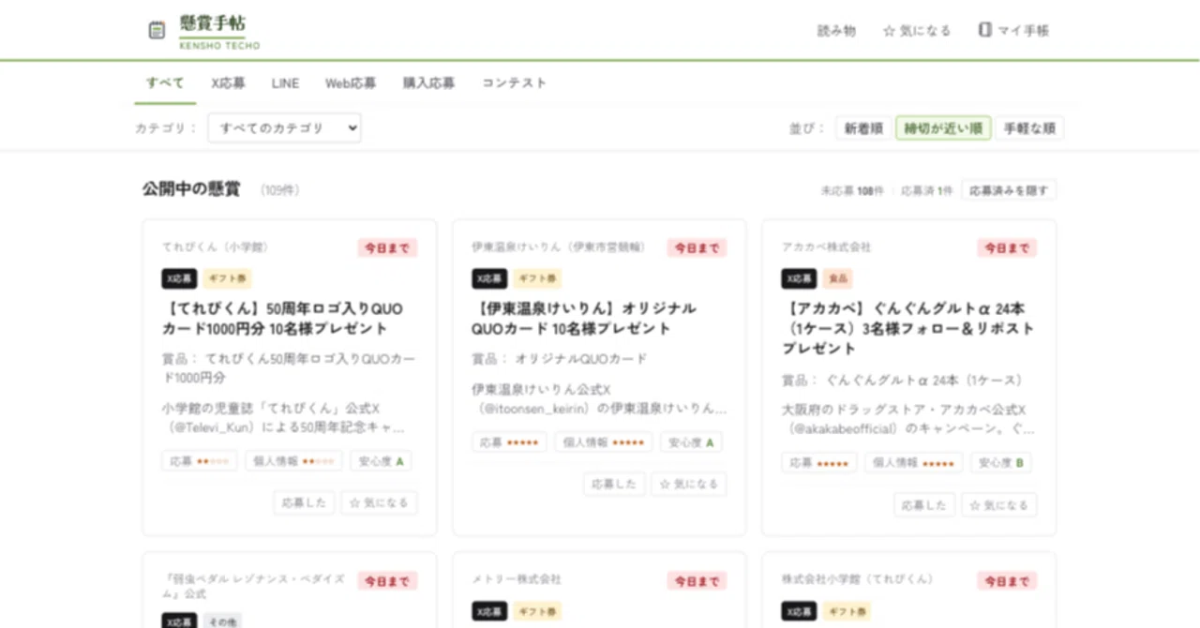Mark てれびくん QUOカード card as 応募した
Screen dimensions: 1200x628
(x=304, y=503)
